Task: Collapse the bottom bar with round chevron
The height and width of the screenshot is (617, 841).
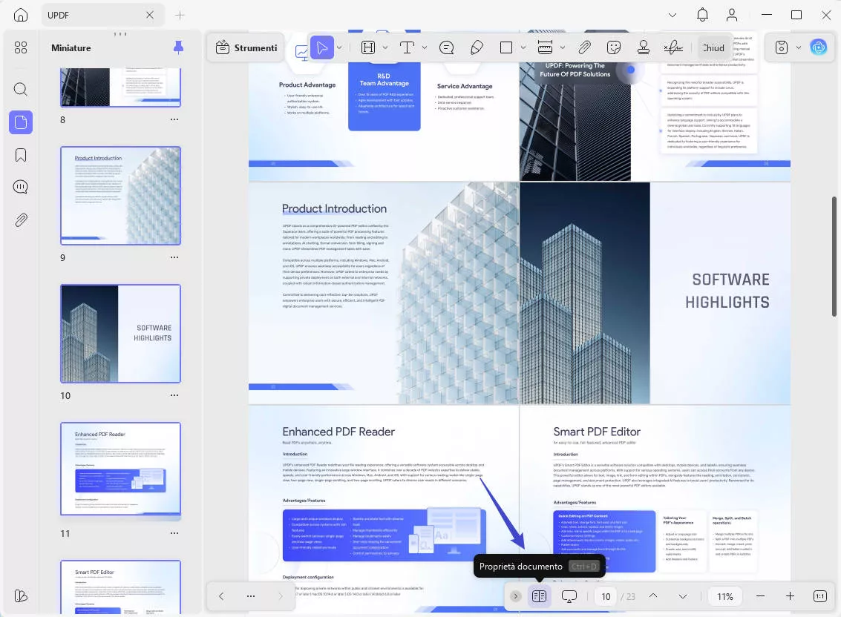Action: click(x=515, y=596)
